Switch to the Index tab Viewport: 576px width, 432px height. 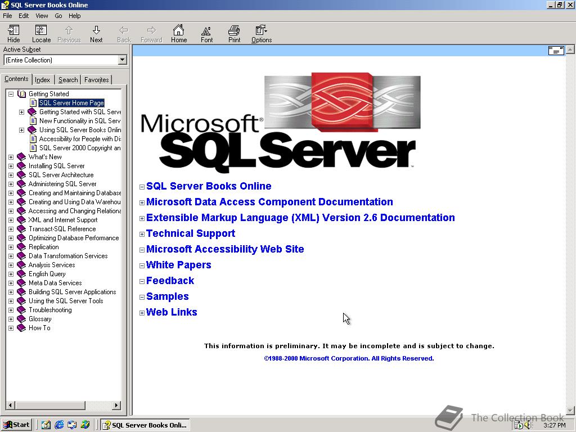click(x=42, y=80)
